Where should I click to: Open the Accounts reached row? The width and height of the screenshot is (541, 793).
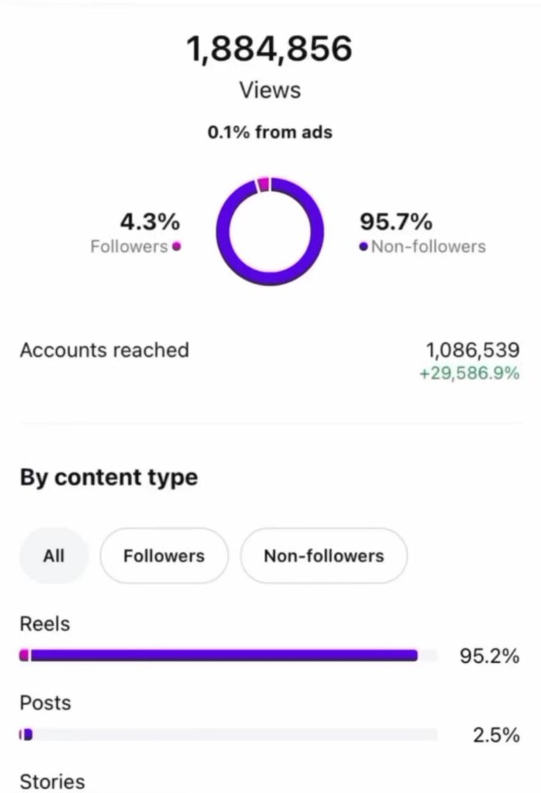pos(104,350)
